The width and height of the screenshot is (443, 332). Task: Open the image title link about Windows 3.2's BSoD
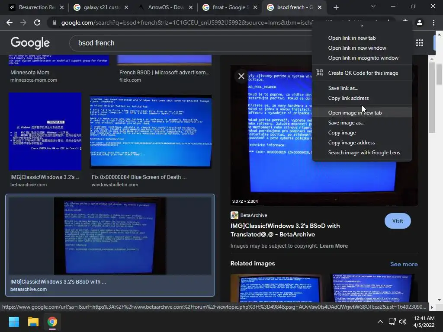[285, 230]
